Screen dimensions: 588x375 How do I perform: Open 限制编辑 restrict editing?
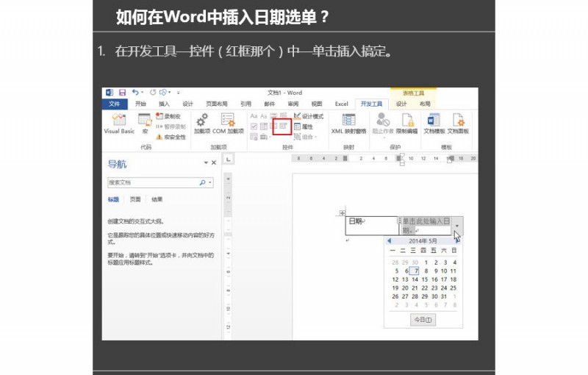[x=407, y=124]
